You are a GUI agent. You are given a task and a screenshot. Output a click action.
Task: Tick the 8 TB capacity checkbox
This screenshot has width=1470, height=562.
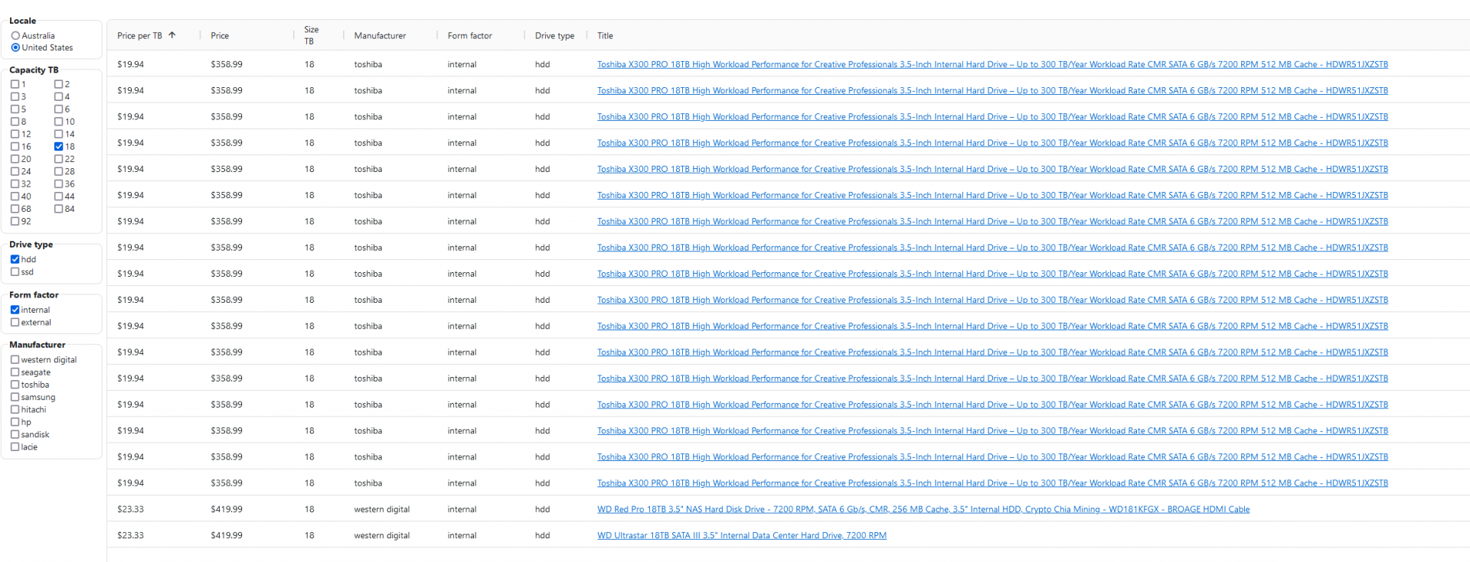tap(15, 122)
